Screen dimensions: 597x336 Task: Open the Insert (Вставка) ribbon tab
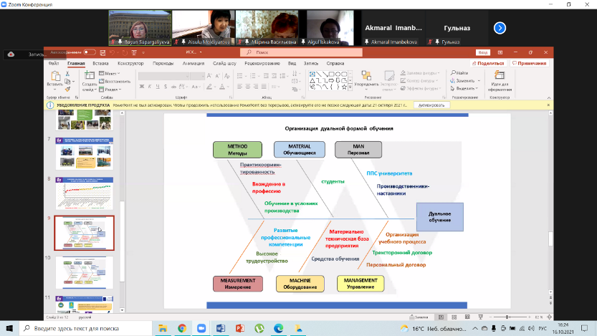coord(100,63)
